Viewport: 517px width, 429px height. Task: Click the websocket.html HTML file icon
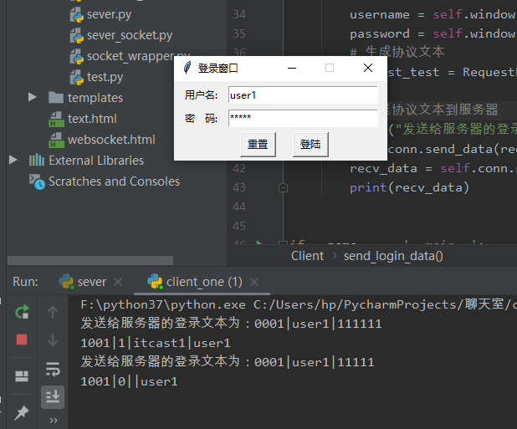click(x=56, y=140)
